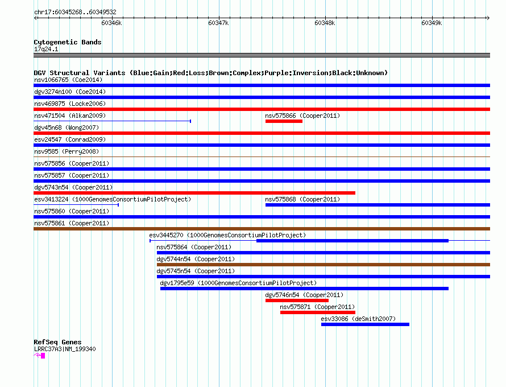506x387 pixels.
Task: Click the LRRC37A3 gene arrow glyph
Action: tap(39, 356)
